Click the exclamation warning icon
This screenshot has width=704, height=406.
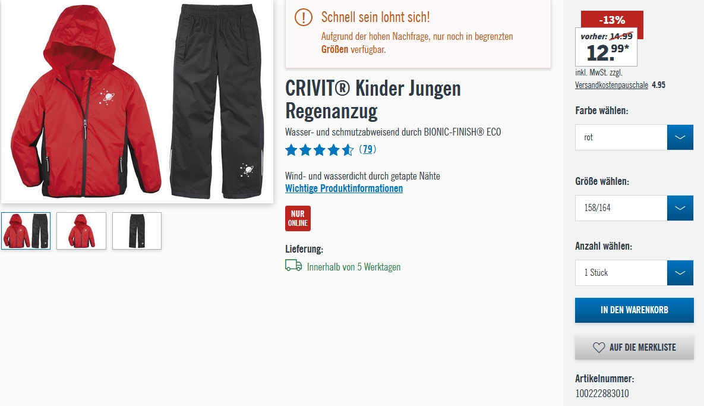[304, 17]
